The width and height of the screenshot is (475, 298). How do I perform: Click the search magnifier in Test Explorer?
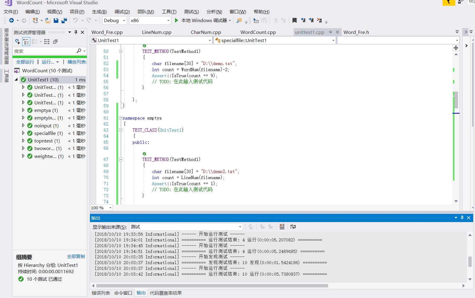tap(79, 51)
